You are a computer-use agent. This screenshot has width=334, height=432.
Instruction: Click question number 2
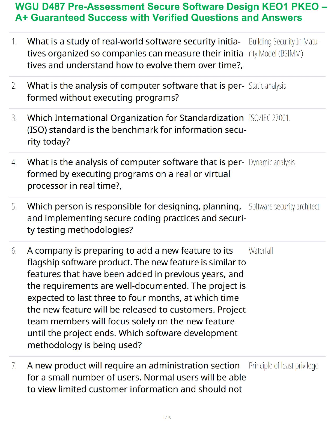(x=14, y=86)
